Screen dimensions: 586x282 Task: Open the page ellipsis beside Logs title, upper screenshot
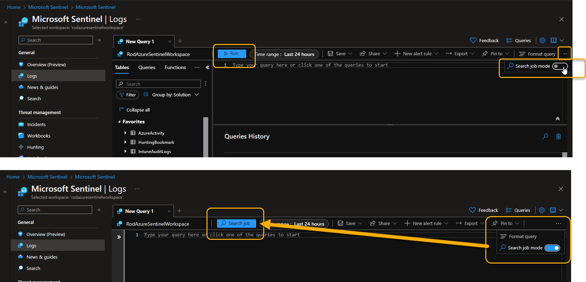(x=138, y=19)
